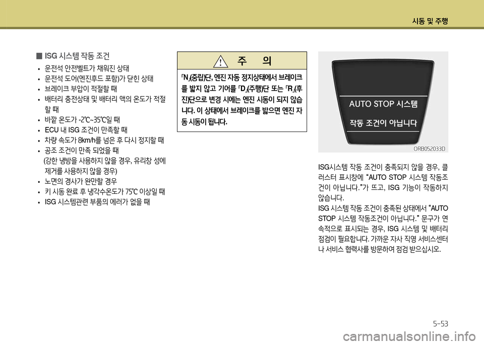Click 'ECU 내 ISG 조건이 만족할 때' bullet
This screenshot has width=484, height=345.
86,130
